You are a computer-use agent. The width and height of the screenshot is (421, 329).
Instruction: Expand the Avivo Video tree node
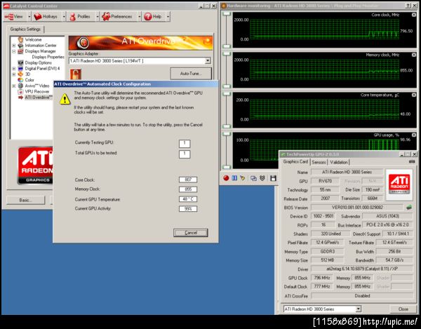pos(14,86)
